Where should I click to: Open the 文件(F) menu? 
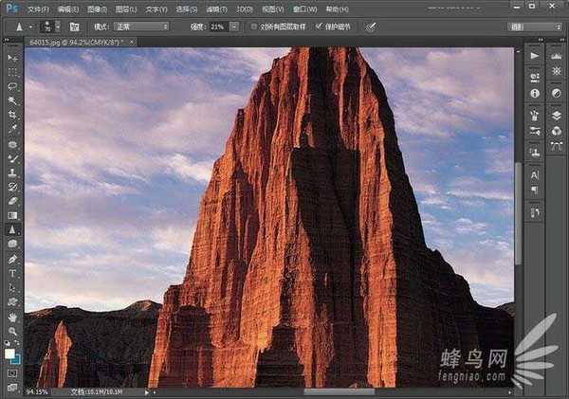click(38, 9)
